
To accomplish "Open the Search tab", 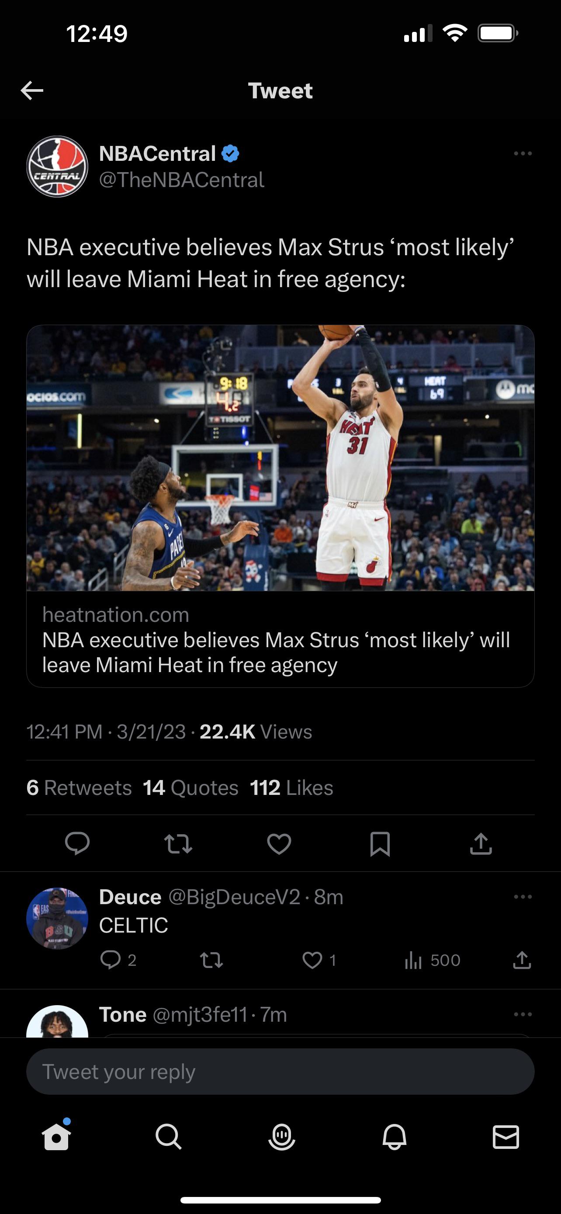I will click(168, 1137).
